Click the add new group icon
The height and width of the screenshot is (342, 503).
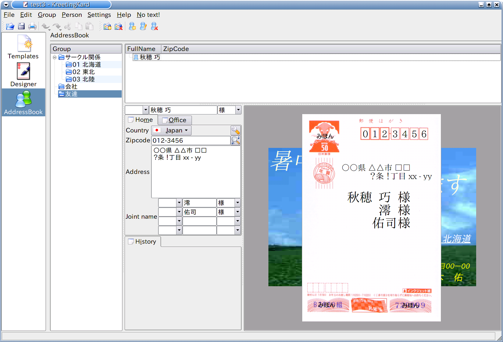tap(107, 26)
